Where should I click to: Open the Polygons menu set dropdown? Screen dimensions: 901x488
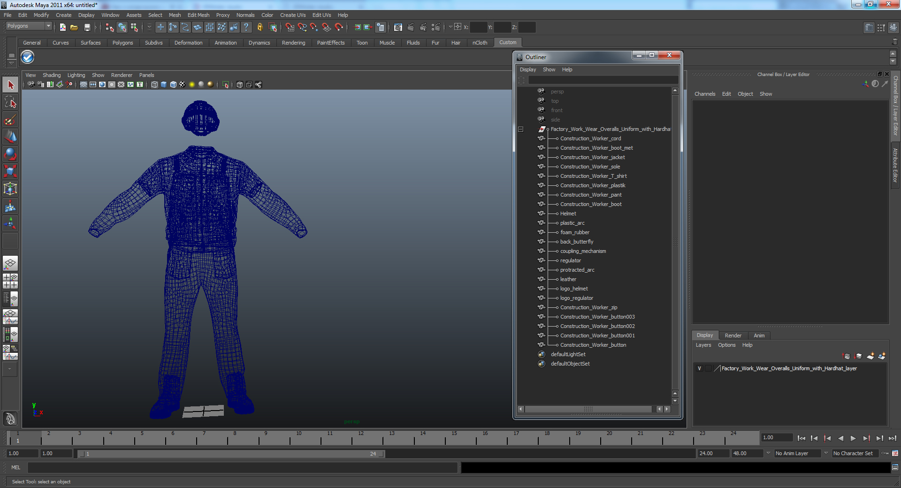pos(29,26)
